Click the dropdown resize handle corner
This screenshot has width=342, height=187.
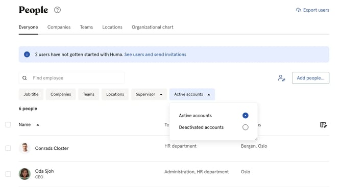coord(256,139)
